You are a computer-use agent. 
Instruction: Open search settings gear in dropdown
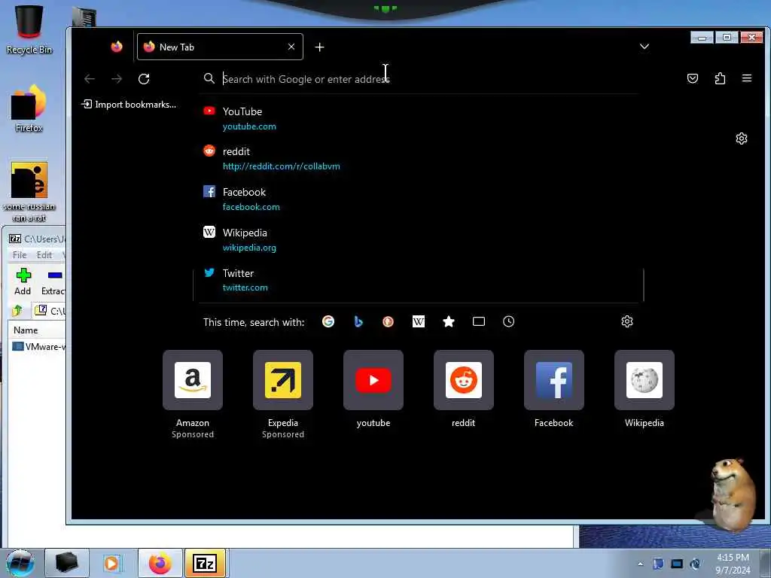[627, 321]
